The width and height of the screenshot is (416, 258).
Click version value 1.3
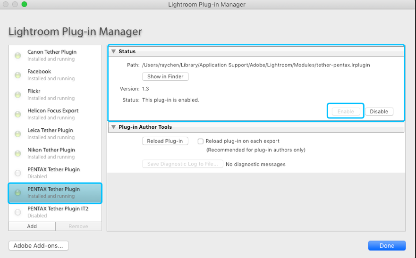pyautogui.click(x=145, y=89)
